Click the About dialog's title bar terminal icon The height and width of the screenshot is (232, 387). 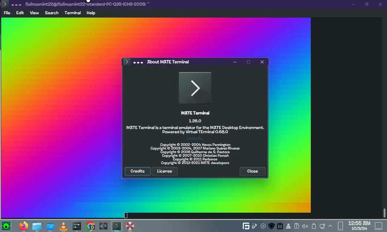point(127,62)
